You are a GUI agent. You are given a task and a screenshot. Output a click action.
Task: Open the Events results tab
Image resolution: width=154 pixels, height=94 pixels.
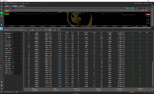tap(54, 30)
